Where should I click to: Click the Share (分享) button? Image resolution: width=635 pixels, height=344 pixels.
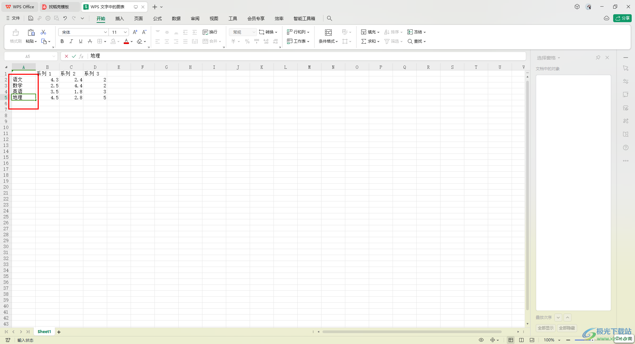622,18
